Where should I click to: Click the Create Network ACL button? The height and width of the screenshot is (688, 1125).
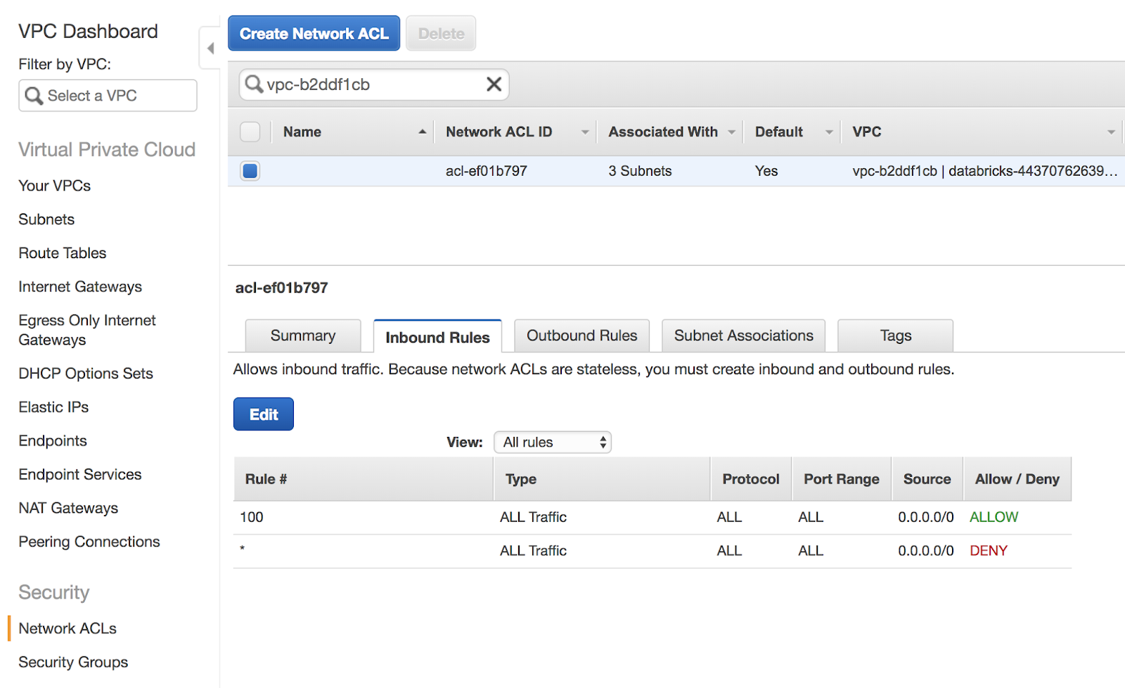(314, 32)
